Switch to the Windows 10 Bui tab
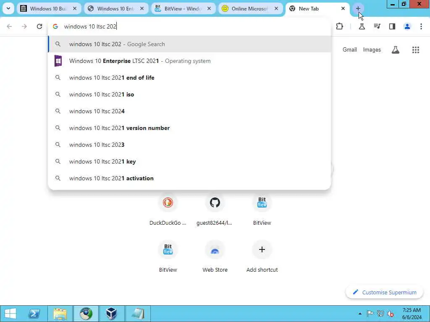Viewport: 430px width, 322px height. tap(49, 8)
